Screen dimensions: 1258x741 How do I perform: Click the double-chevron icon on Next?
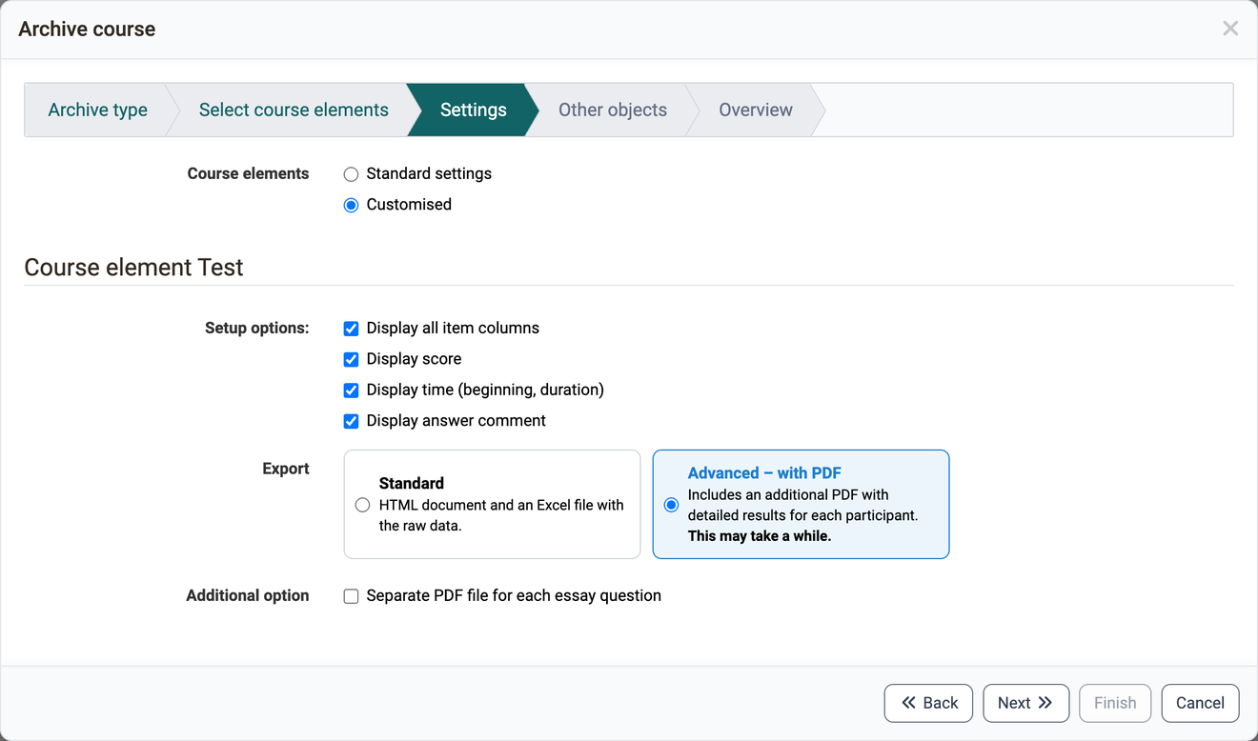point(1045,703)
